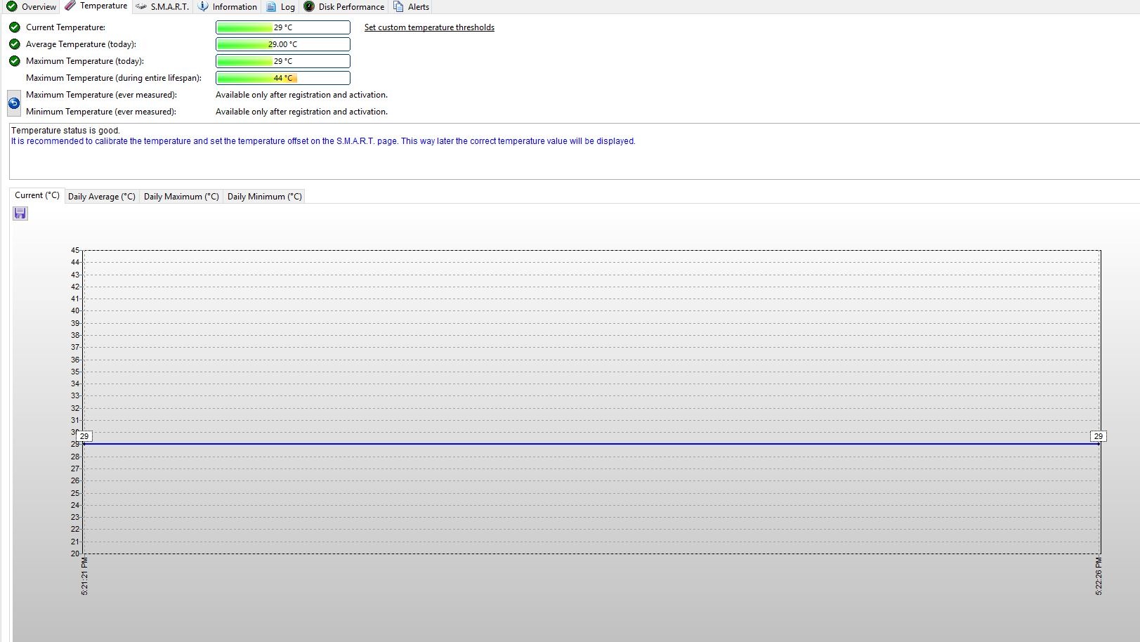1140x642 pixels.
Task: Click the left 29 data label on graph
Action: point(84,436)
